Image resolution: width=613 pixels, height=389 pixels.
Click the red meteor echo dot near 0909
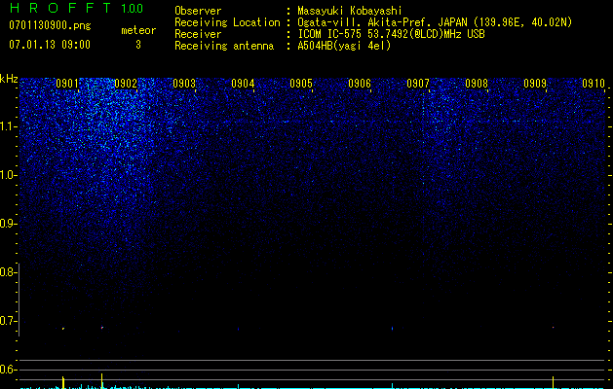pos(553,328)
